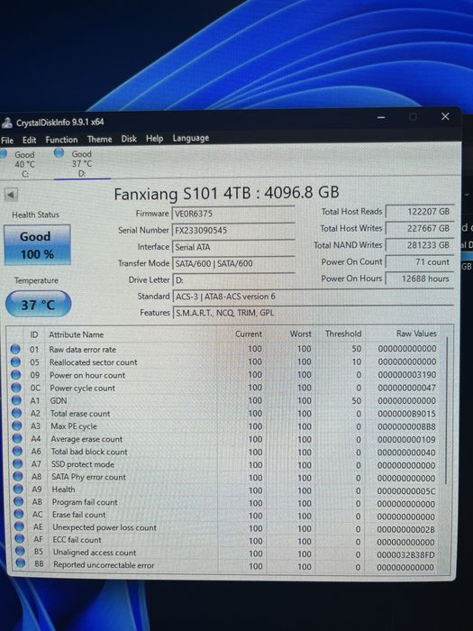This screenshot has width=473, height=631.
Task: Click the status icon for Power cycle count
Action: coord(16,388)
